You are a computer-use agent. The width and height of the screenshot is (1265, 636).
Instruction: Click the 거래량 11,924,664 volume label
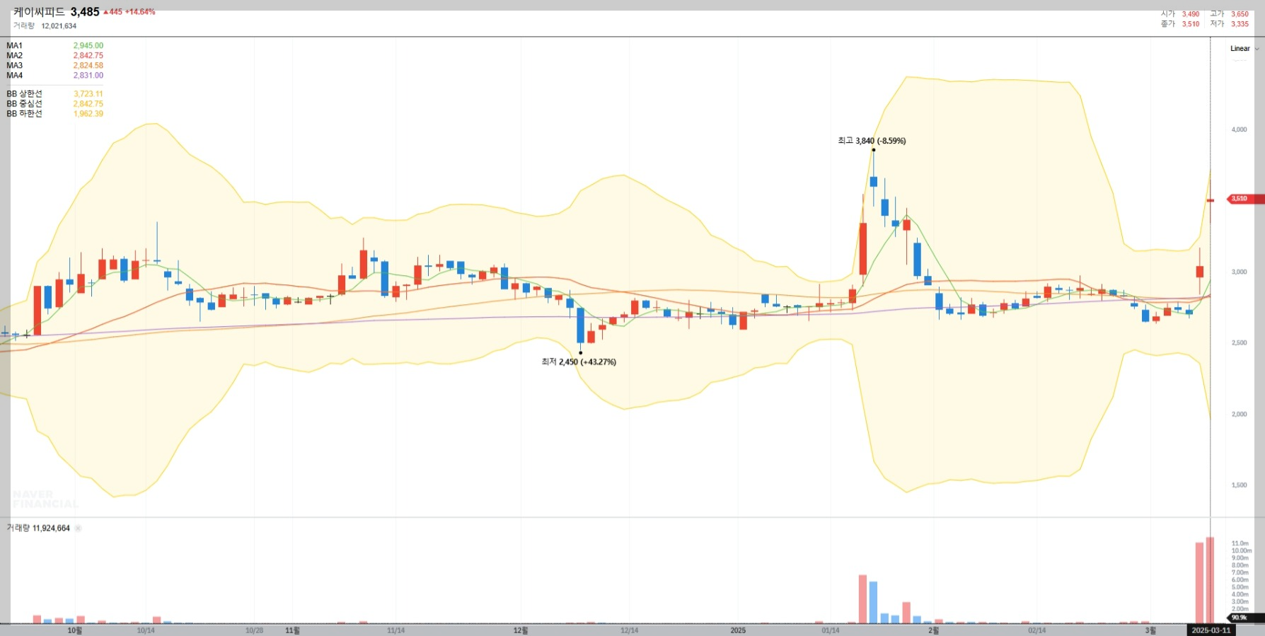(x=38, y=528)
